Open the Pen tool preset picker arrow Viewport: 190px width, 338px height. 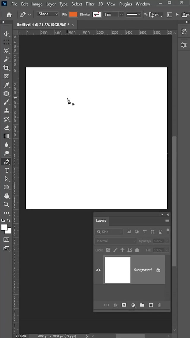pos(29,15)
